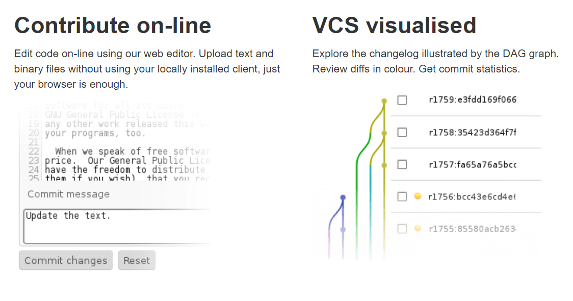Click the Reset button
This screenshot has width=573, height=301.
[x=137, y=261]
